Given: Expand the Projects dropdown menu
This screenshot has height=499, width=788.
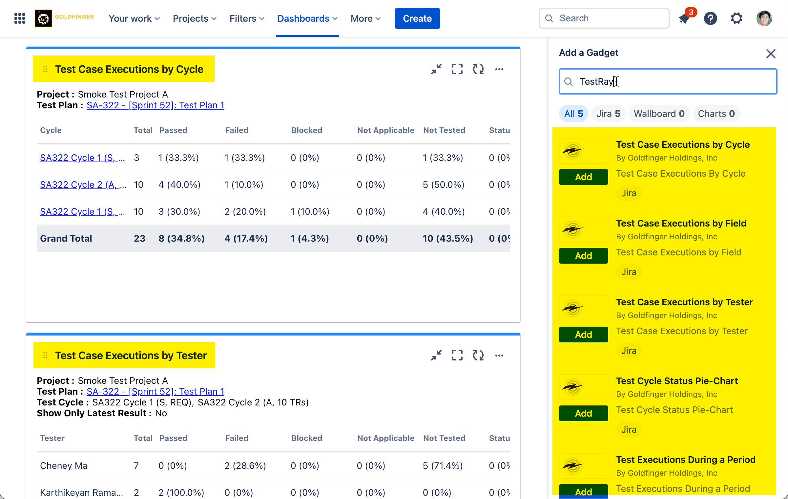Looking at the screenshot, I should click(195, 18).
